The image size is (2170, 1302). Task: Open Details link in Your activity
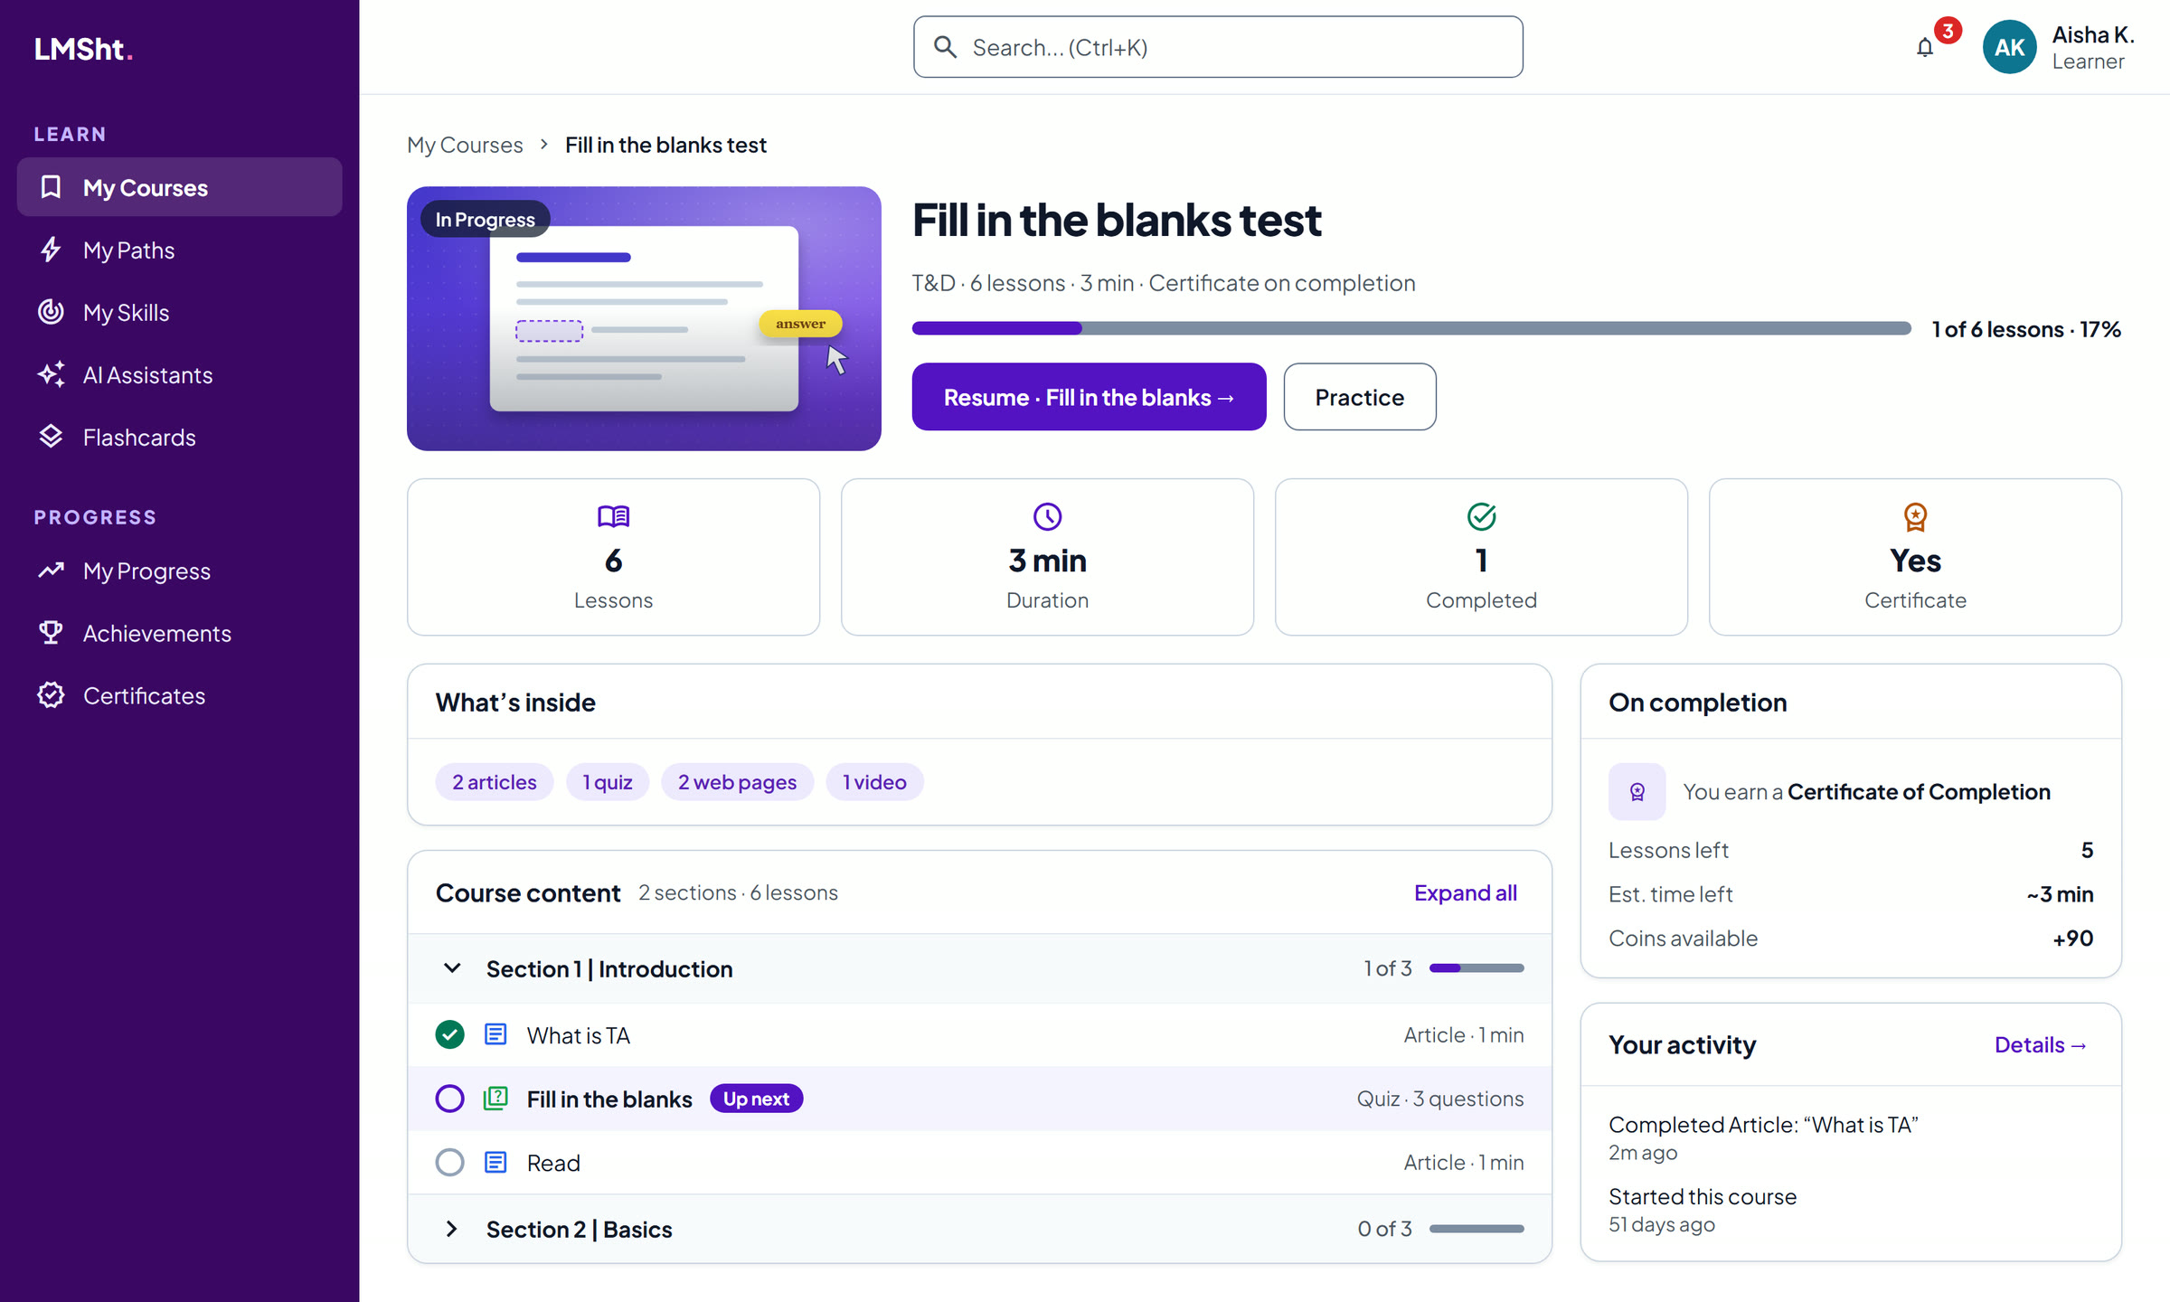[2040, 1044]
